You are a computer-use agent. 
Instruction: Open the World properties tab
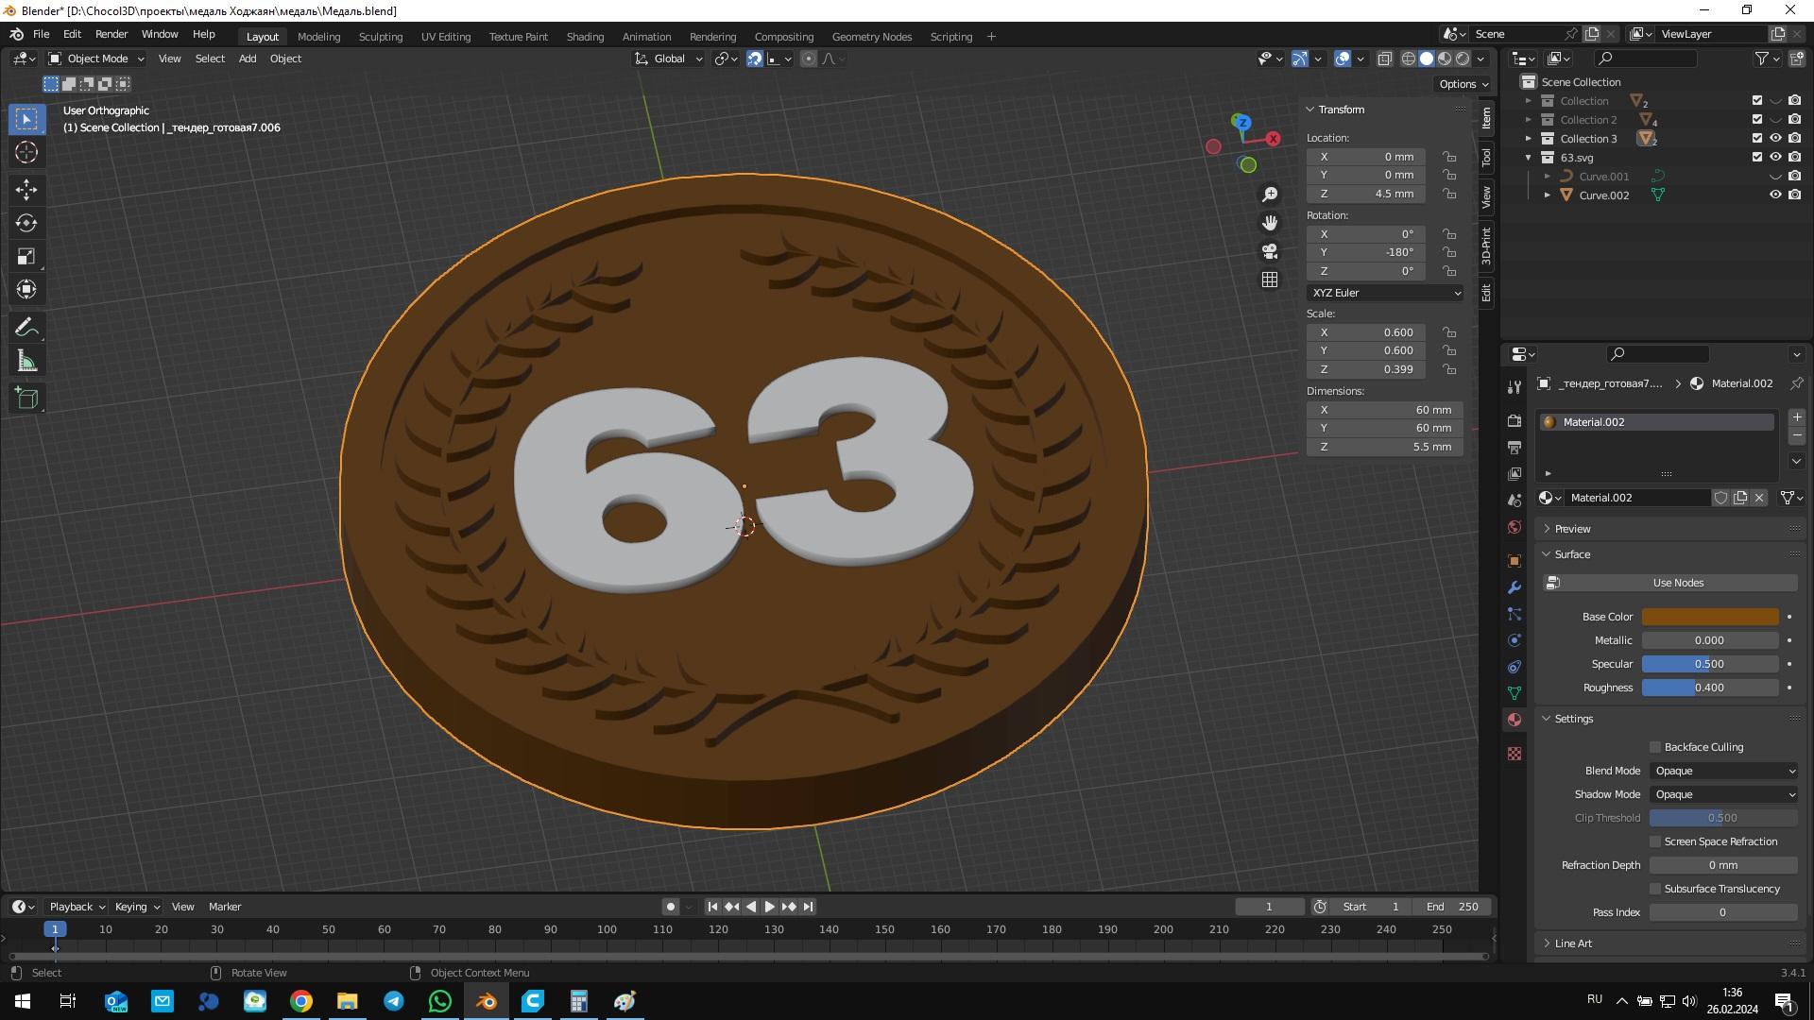coord(1515,527)
